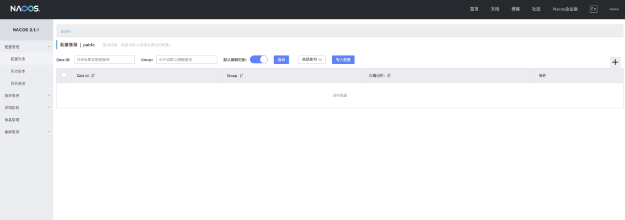Viewport: 625px width, 220px height.
Task: Click the NACOS logo in the header
Action: pos(24,9)
